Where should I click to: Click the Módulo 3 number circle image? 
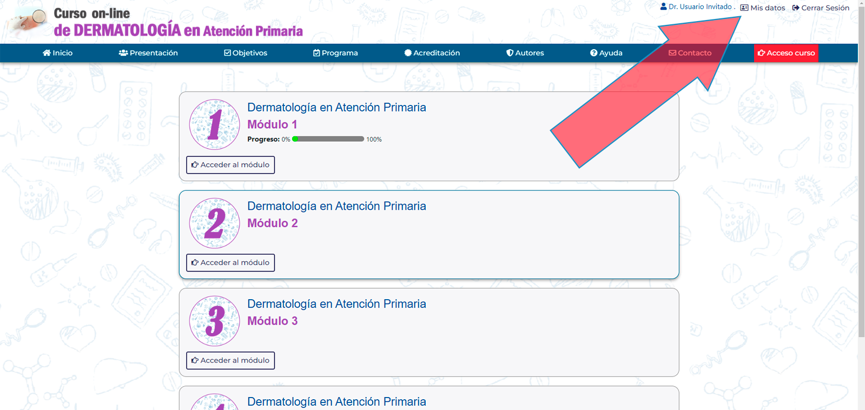tap(214, 321)
